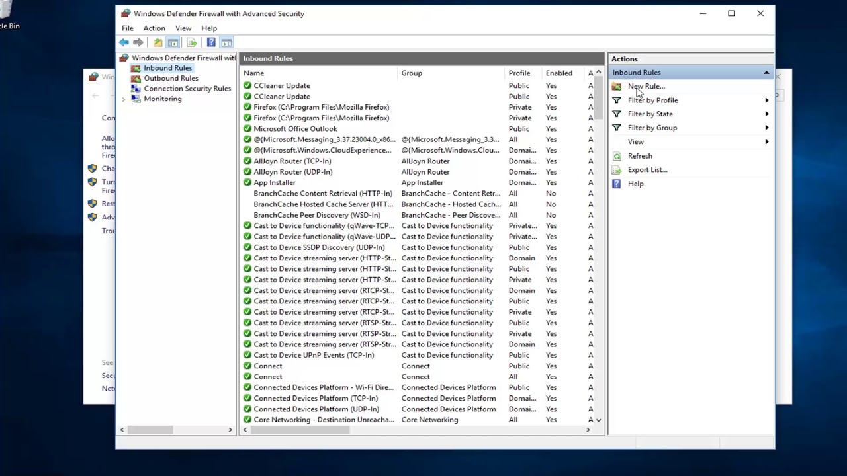Click the grey Forward arrow in toolbar
This screenshot has height=476, width=847.
click(x=138, y=42)
